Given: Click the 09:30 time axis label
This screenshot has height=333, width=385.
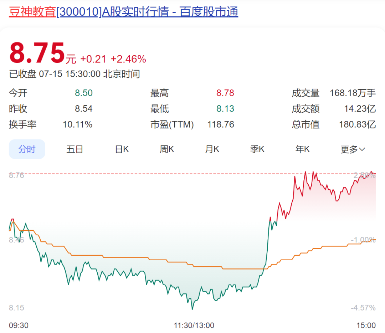Looking at the screenshot, I should tap(19, 326).
